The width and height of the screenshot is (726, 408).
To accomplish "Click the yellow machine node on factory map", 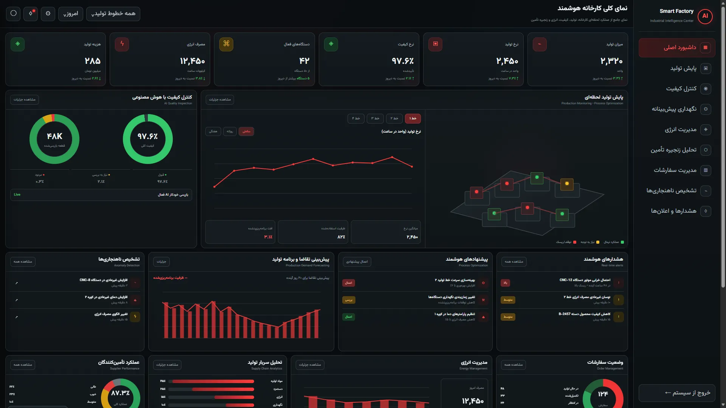I will click(567, 184).
